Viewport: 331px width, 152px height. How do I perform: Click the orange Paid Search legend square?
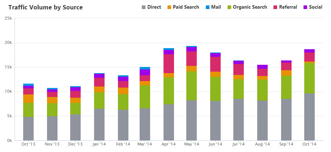(x=169, y=7)
